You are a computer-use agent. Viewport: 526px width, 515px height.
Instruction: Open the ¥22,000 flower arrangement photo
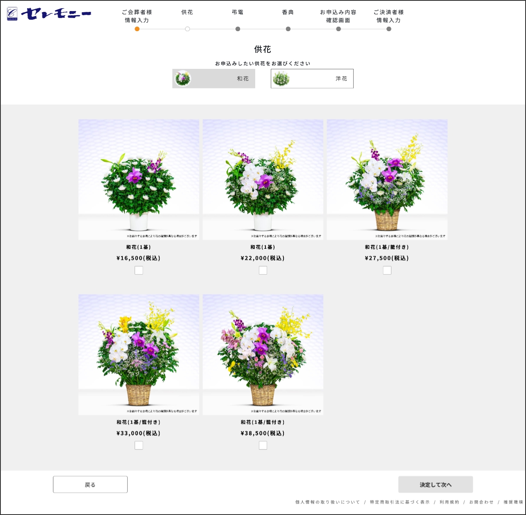(263, 179)
